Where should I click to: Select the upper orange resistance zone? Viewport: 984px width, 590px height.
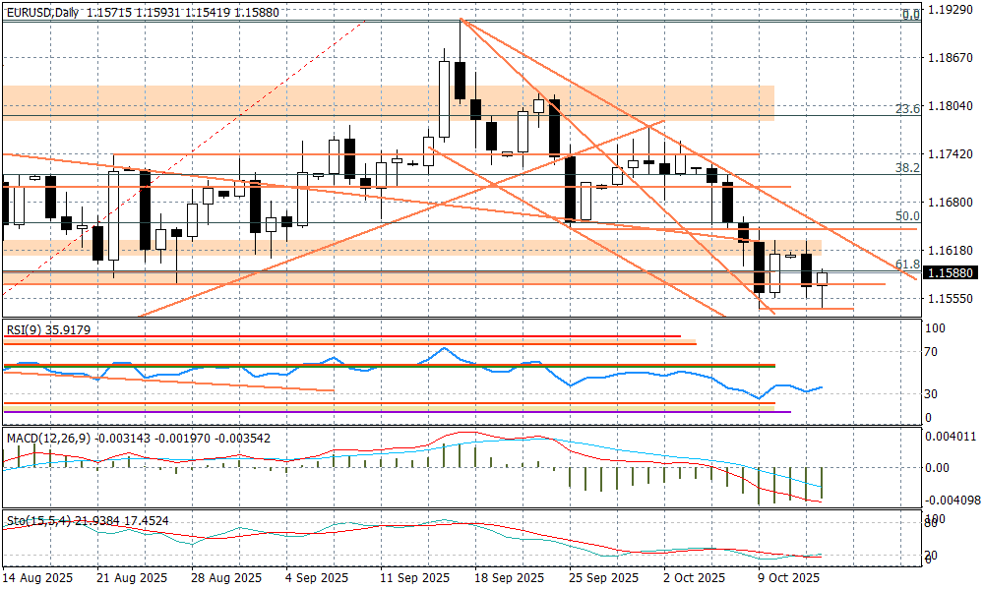(x=388, y=102)
